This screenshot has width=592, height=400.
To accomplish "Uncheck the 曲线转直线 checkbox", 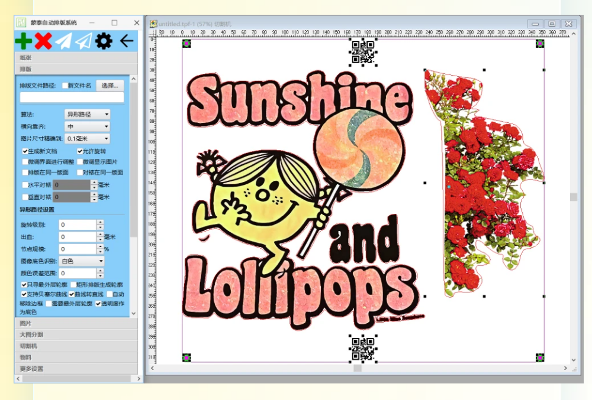I will (x=72, y=294).
